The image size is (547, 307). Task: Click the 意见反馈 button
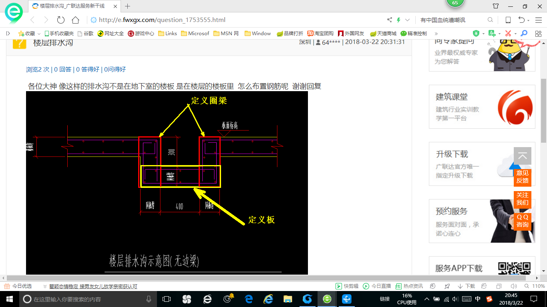point(523,177)
